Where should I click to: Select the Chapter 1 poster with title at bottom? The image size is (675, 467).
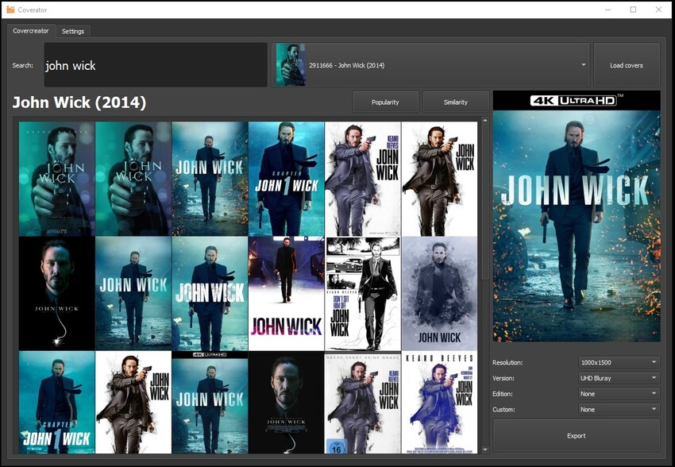57,403
